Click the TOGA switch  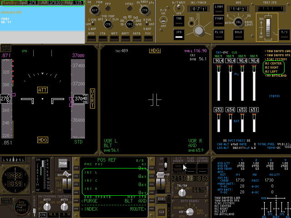tap(63, 163)
